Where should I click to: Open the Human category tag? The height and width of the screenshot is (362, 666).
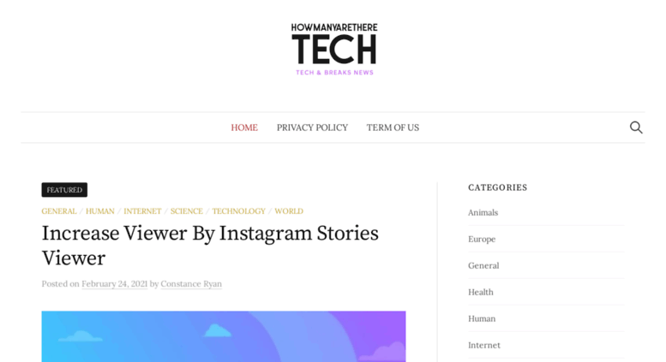tap(100, 211)
